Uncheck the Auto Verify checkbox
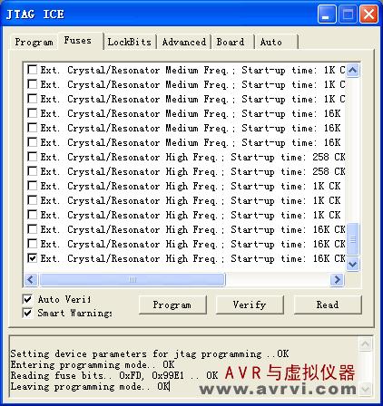 tap(27, 299)
